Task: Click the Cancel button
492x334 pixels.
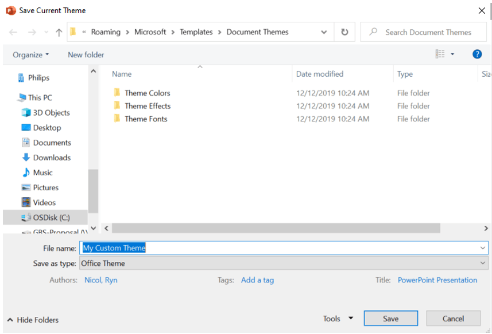Action: click(x=453, y=319)
